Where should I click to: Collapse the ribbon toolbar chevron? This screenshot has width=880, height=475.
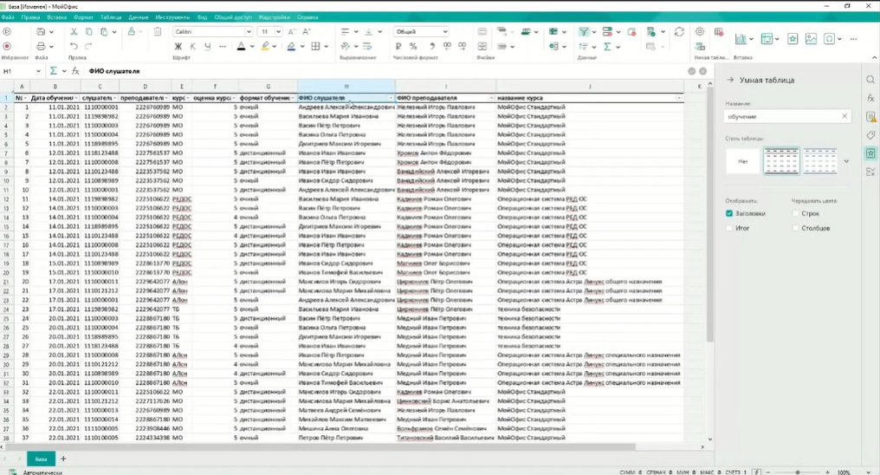coord(874,58)
